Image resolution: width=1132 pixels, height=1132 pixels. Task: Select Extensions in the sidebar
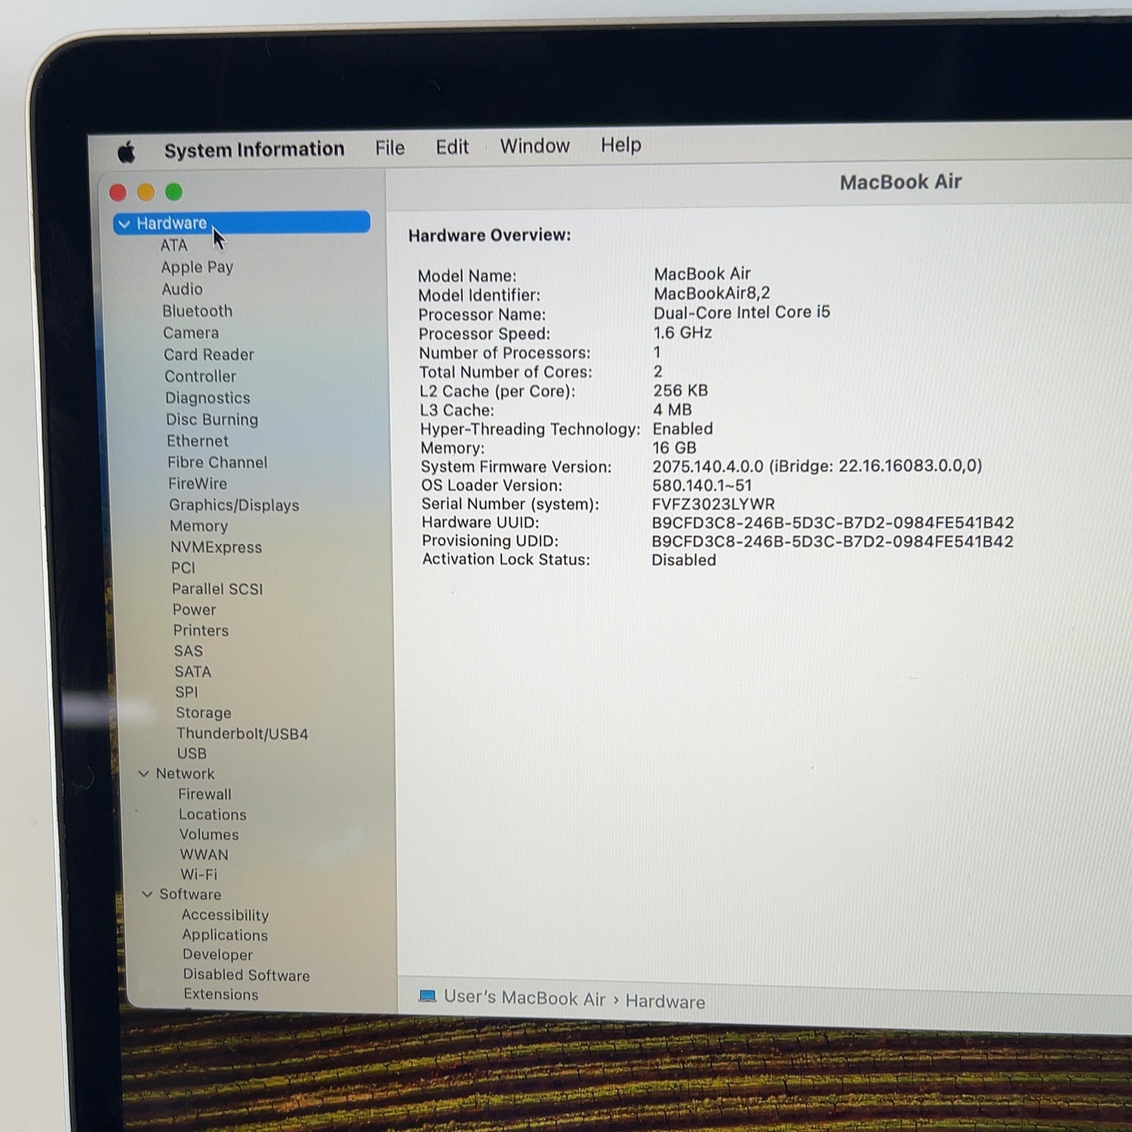pos(220,995)
